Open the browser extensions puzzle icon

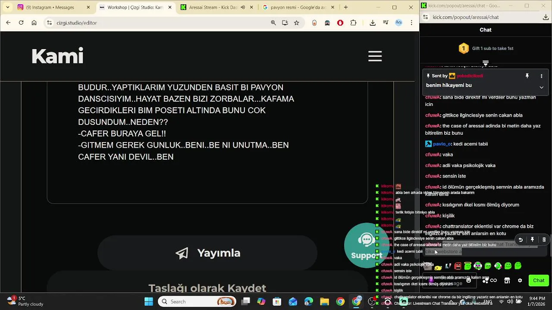coord(354,23)
